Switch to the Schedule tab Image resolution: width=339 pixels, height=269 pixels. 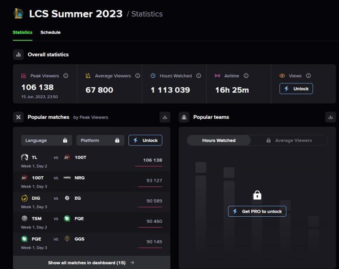pyautogui.click(x=51, y=33)
